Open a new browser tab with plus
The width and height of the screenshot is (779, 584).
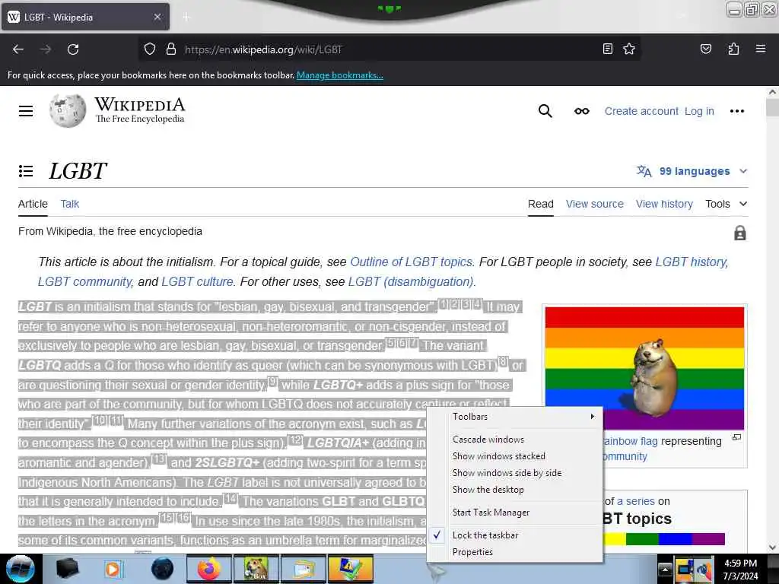point(186,17)
